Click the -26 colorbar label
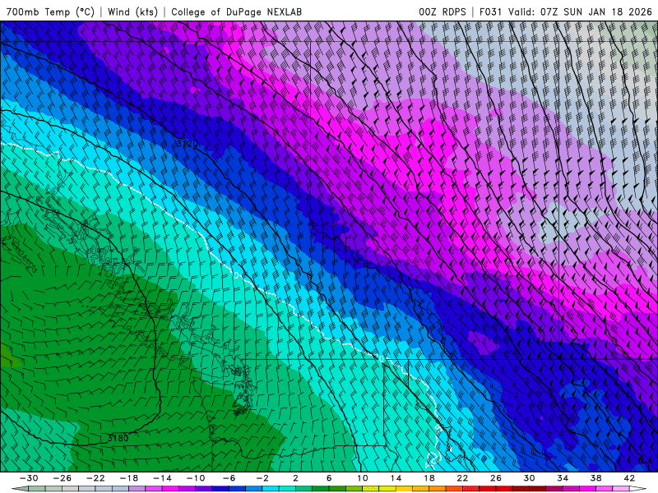This screenshot has width=658, height=493. [x=63, y=478]
